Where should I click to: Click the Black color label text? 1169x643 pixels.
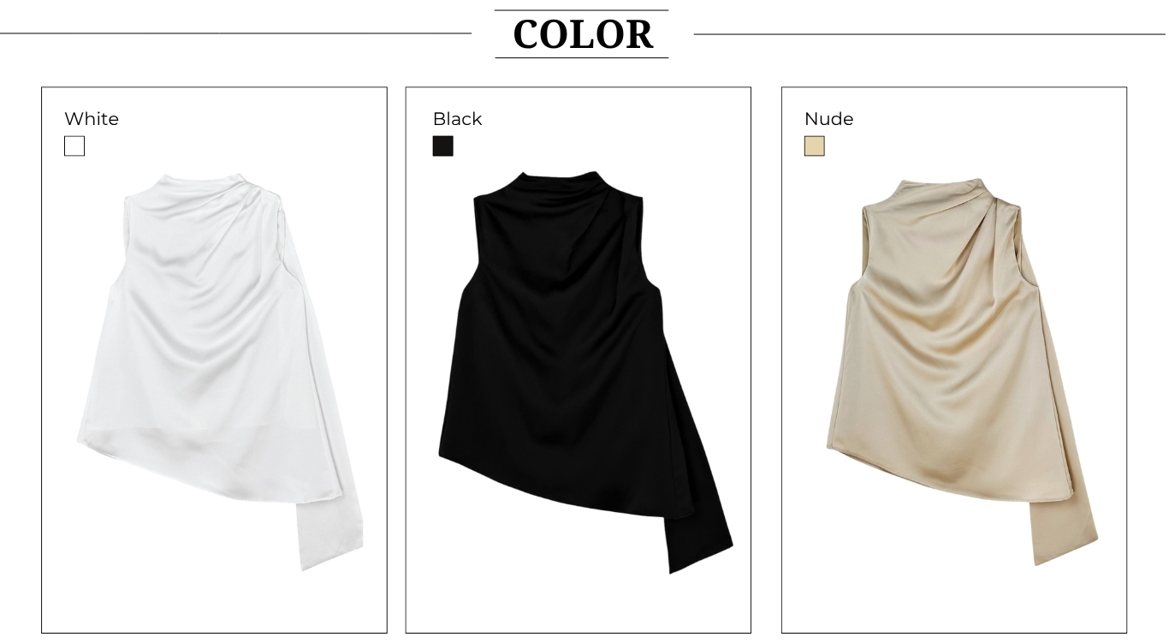457,119
